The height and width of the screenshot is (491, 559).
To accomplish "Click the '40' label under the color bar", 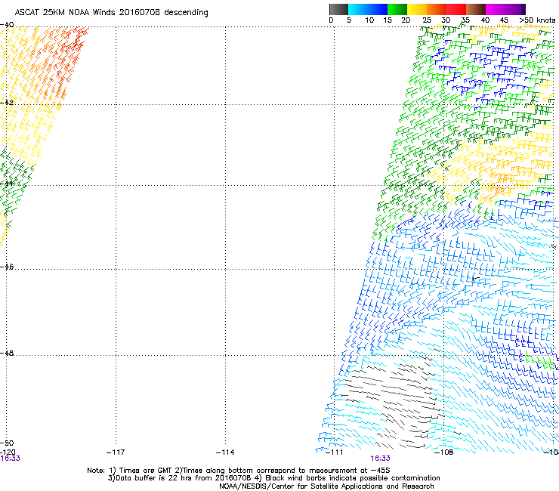I will (485, 20).
